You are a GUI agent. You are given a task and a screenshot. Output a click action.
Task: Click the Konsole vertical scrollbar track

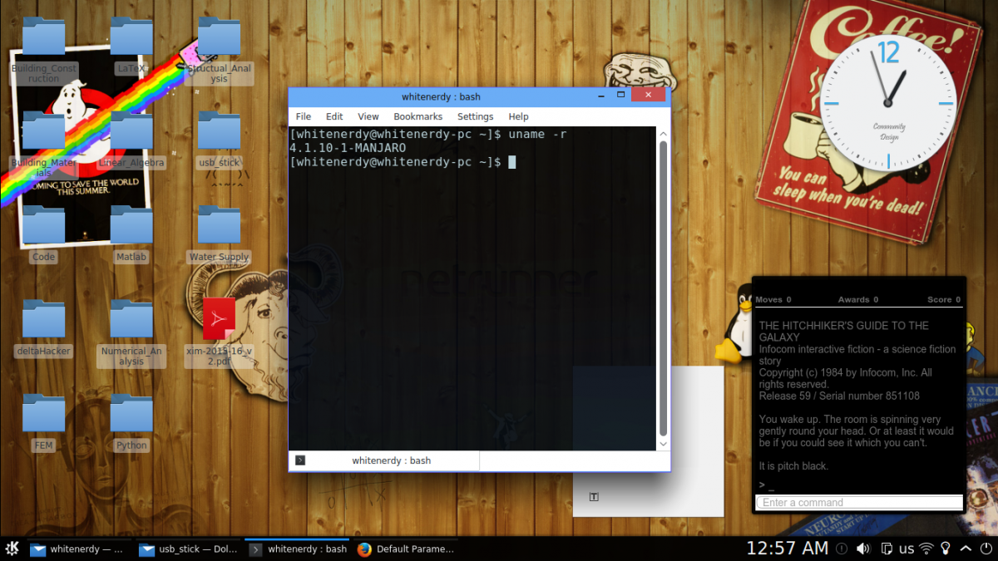[663, 288]
